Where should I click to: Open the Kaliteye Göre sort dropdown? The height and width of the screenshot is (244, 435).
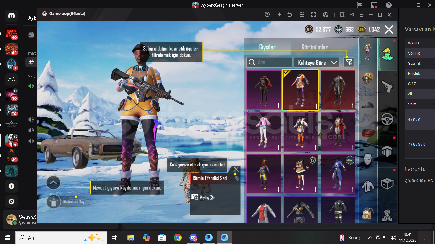[317, 62]
